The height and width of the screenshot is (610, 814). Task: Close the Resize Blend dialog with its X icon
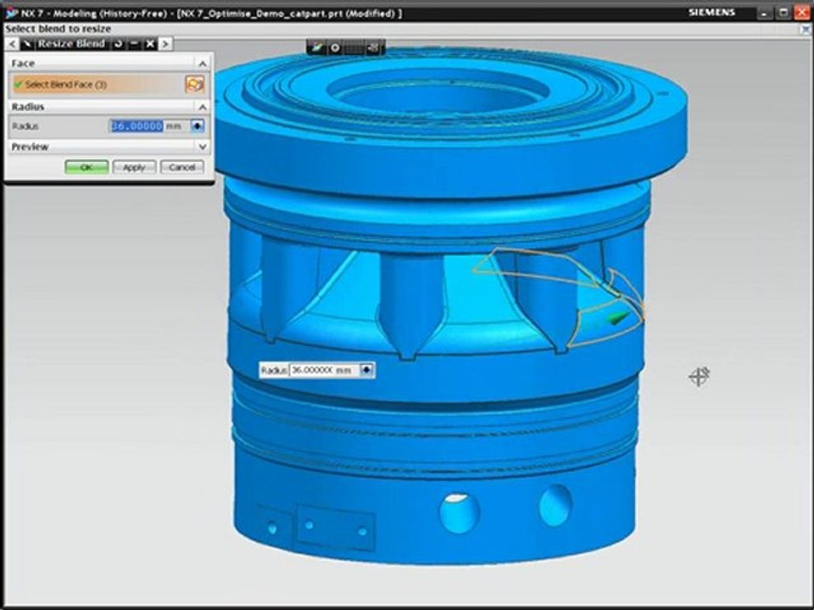pyautogui.click(x=150, y=43)
